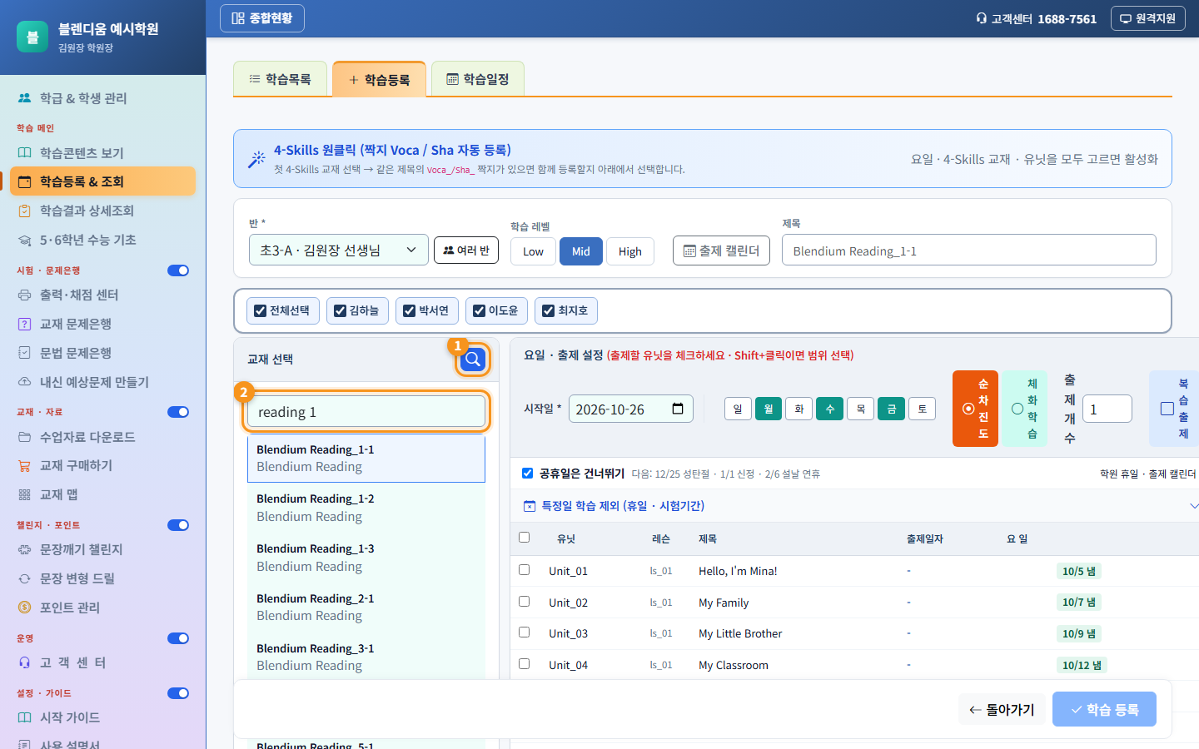
Task: Uncheck student 김하늘 checkbox
Action: coord(341,310)
